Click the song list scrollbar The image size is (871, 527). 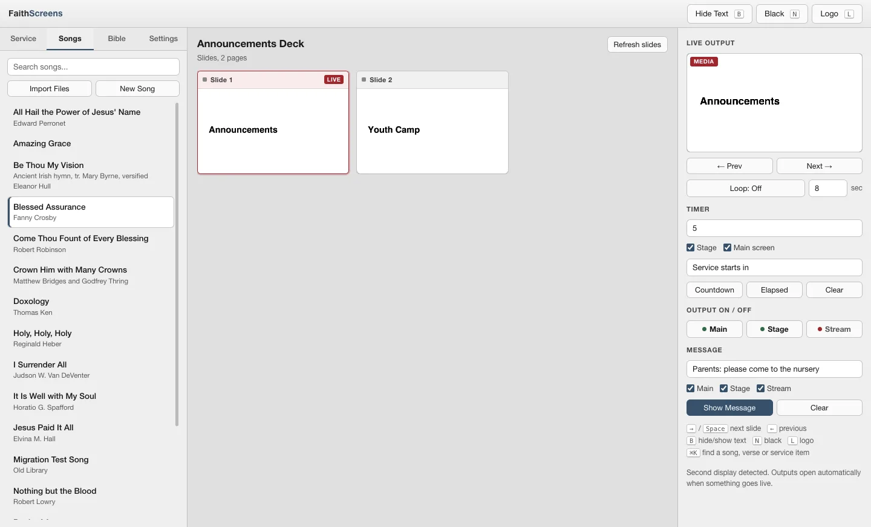click(x=177, y=264)
